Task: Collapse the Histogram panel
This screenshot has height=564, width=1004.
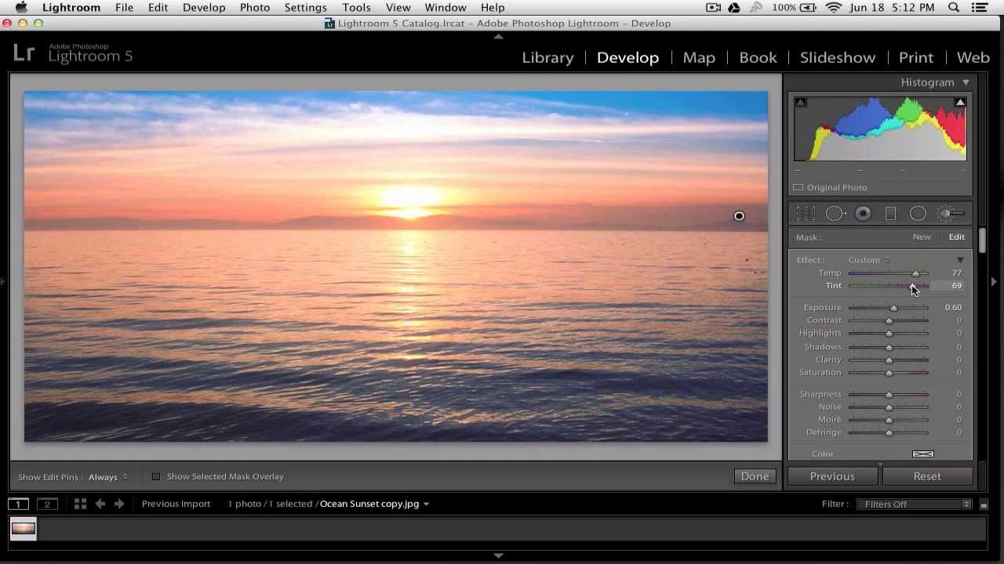Action: point(966,82)
